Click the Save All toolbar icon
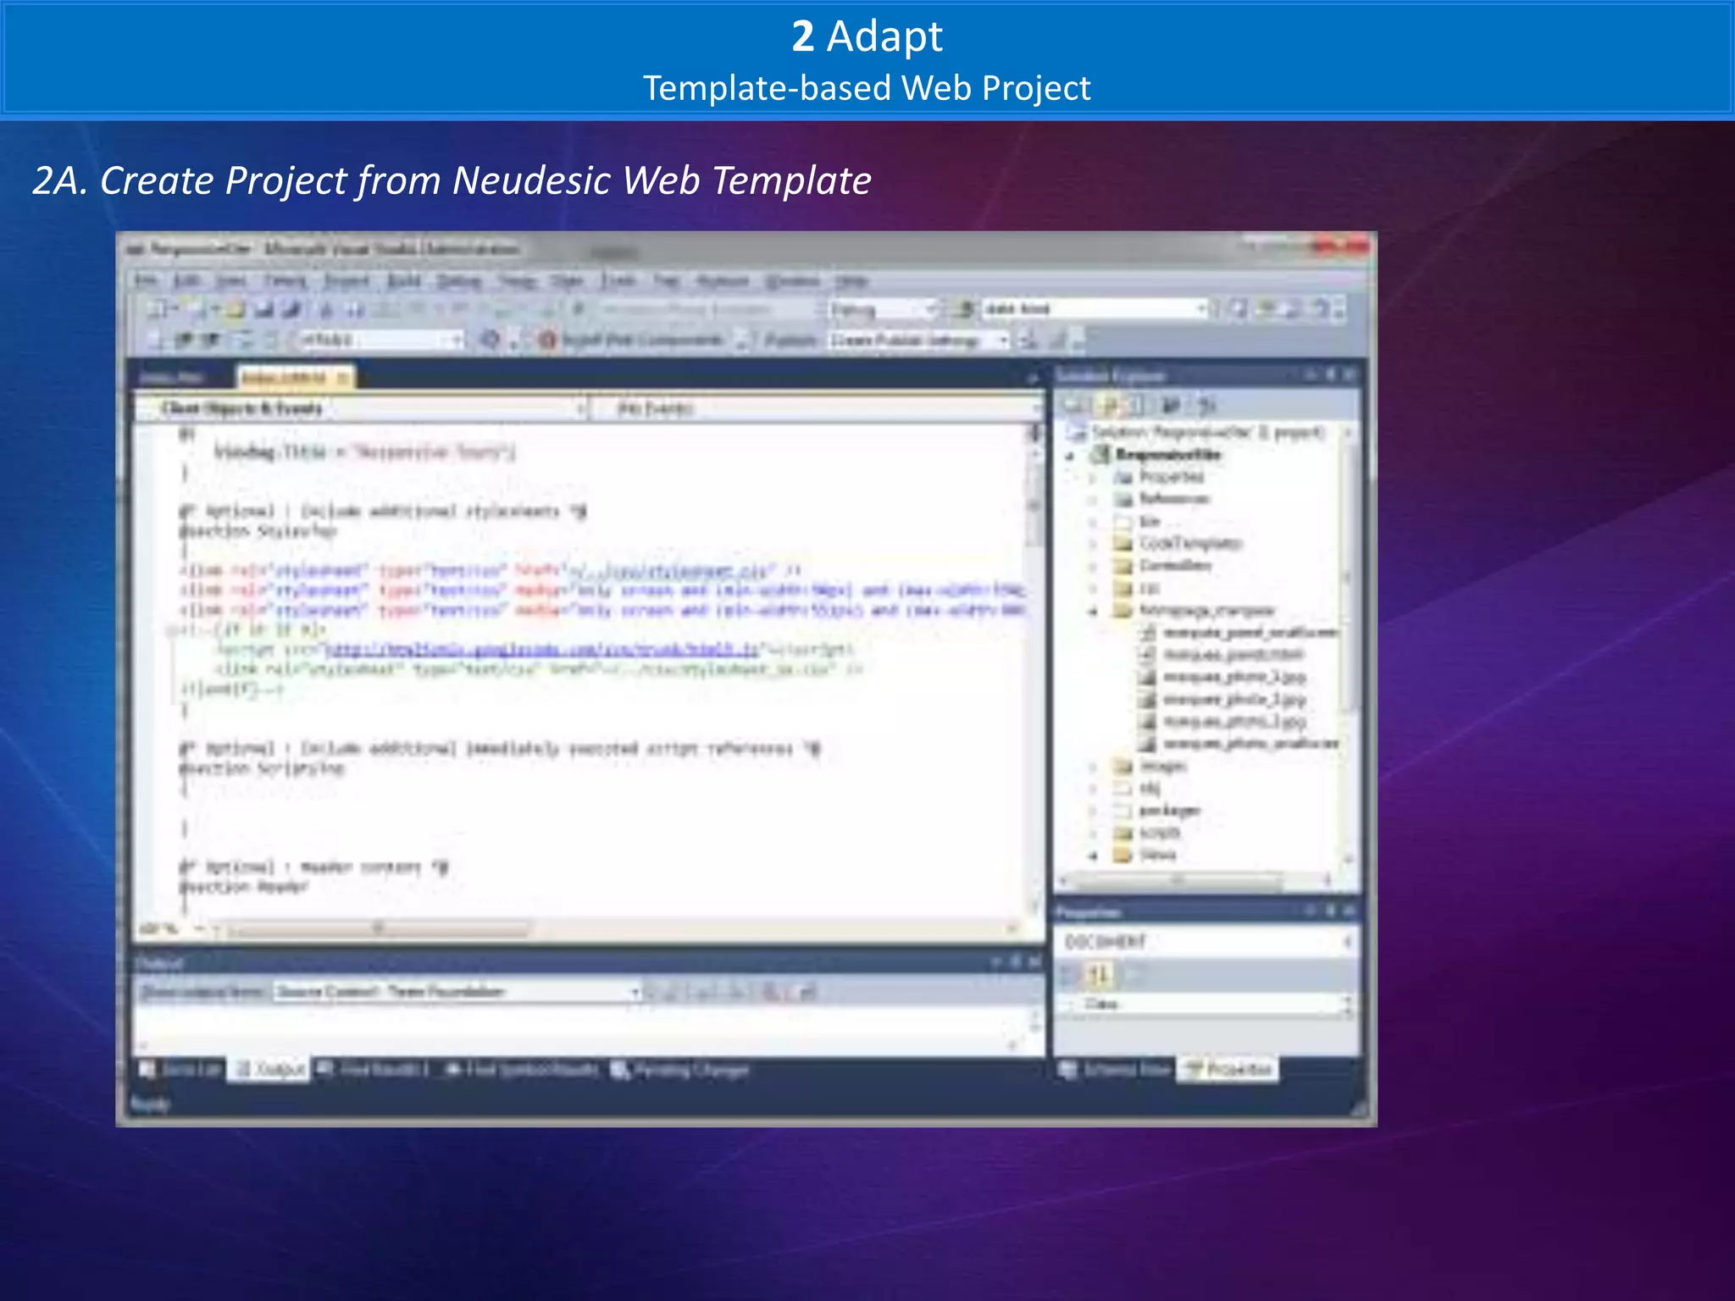1735x1301 pixels. pos(292,310)
